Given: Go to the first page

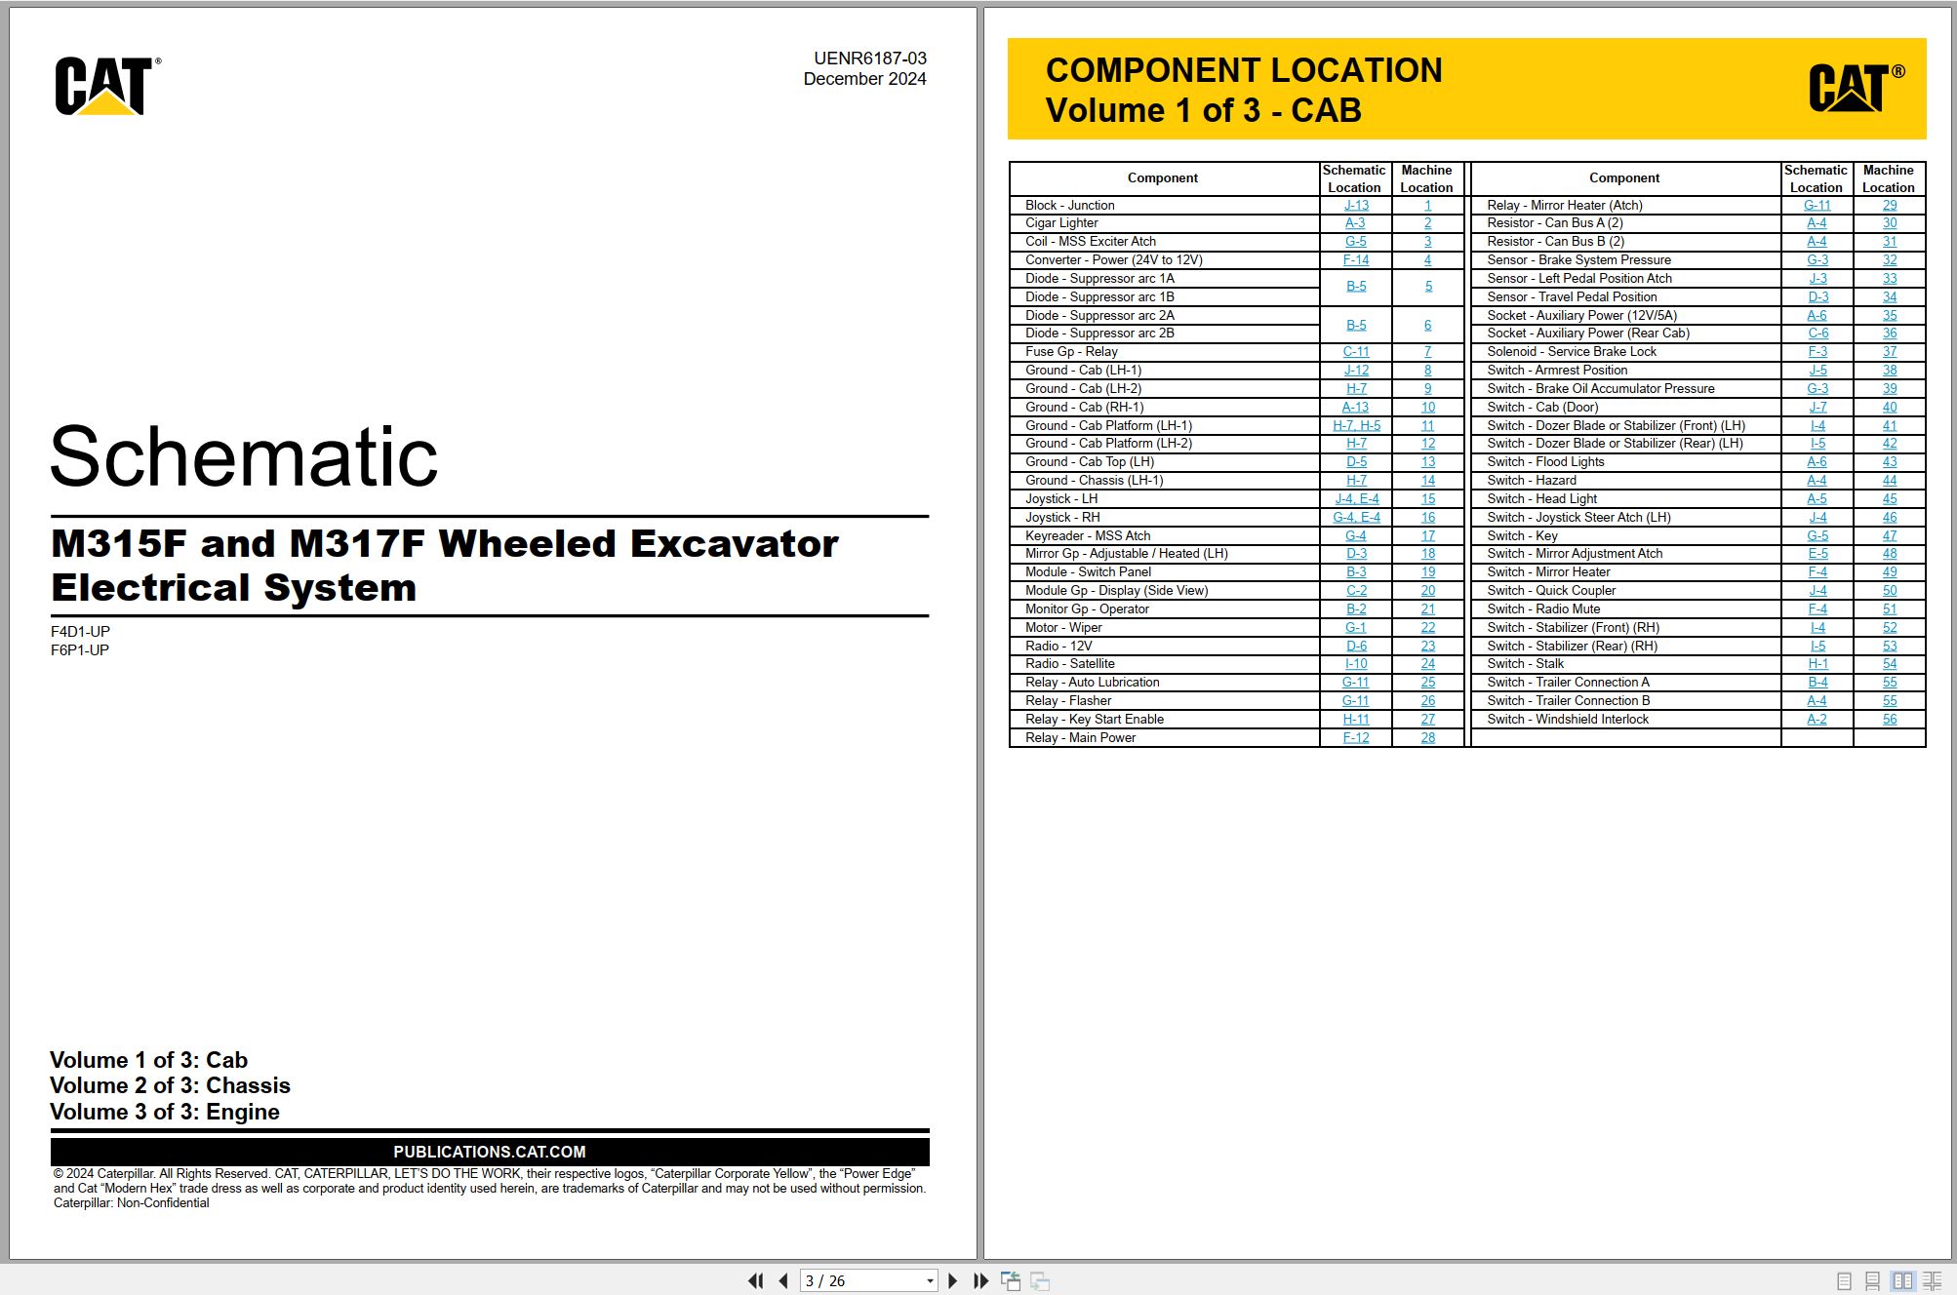Looking at the screenshot, I should point(755,1280).
